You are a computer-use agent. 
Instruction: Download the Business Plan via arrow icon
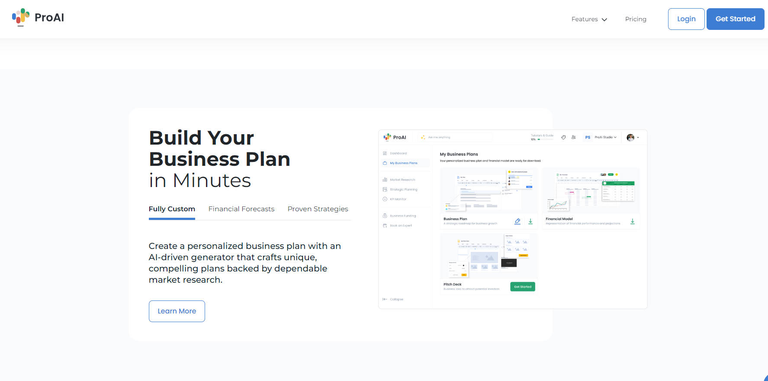point(530,221)
